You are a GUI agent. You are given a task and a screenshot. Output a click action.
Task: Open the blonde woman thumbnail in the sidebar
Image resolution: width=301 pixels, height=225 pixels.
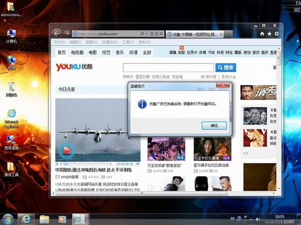click(255, 138)
